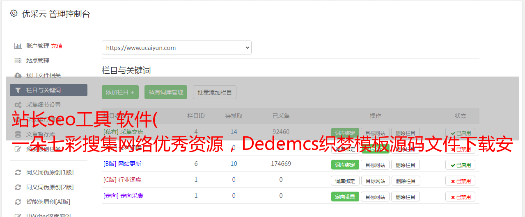Click the 状态 column header
The height and width of the screenshot is (217, 525).
pyautogui.click(x=461, y=116)
